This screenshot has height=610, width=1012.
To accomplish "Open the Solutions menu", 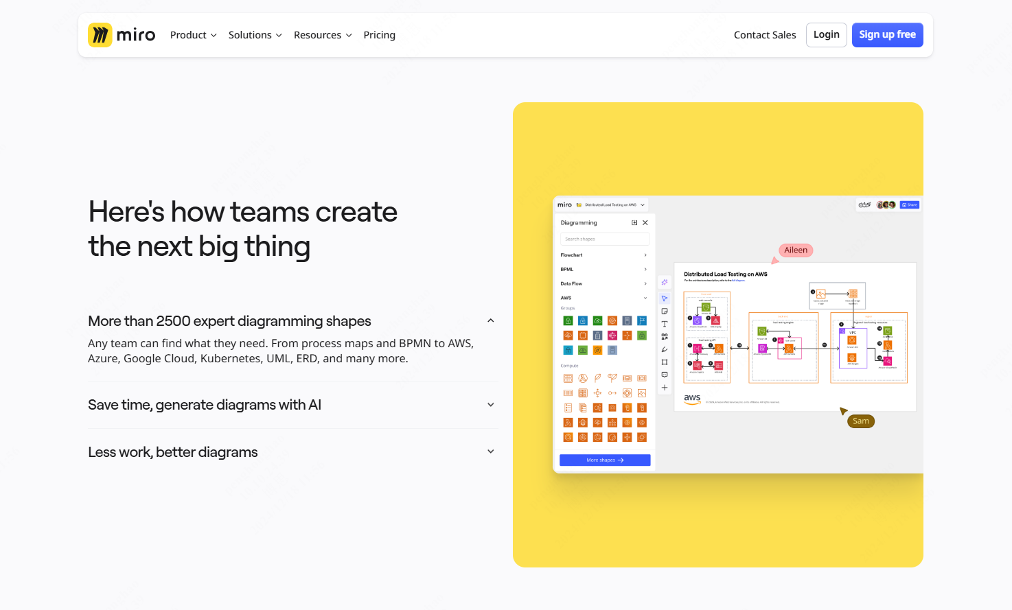I will (x=255, y=35).
